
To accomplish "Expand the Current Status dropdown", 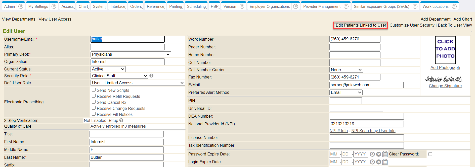I will [108, 69].
